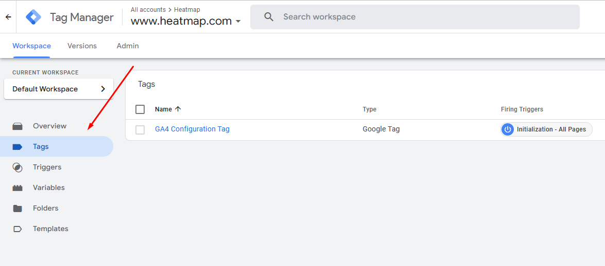Toggle the select-all tags checkbox

(140, 109)
